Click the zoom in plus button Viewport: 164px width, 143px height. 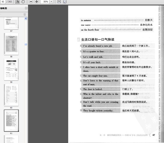click(x=37, y=2)
